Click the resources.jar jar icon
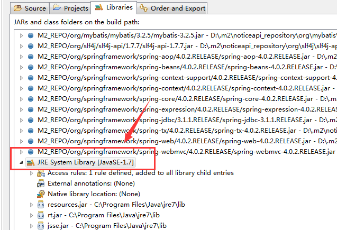 pos(41,205)
